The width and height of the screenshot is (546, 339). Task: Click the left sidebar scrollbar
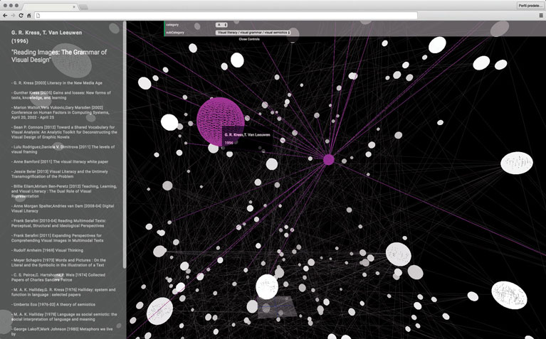pyautogui.click(x=125, y=144)
